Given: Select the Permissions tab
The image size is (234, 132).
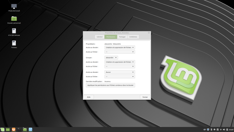Looking at the screenshot, I should click(x=111, y=37).
